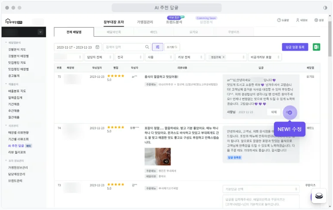Viewport: 333px width, 210px height.
Task: Download reviews via the green Excel icon
Action: pos(317,47)
